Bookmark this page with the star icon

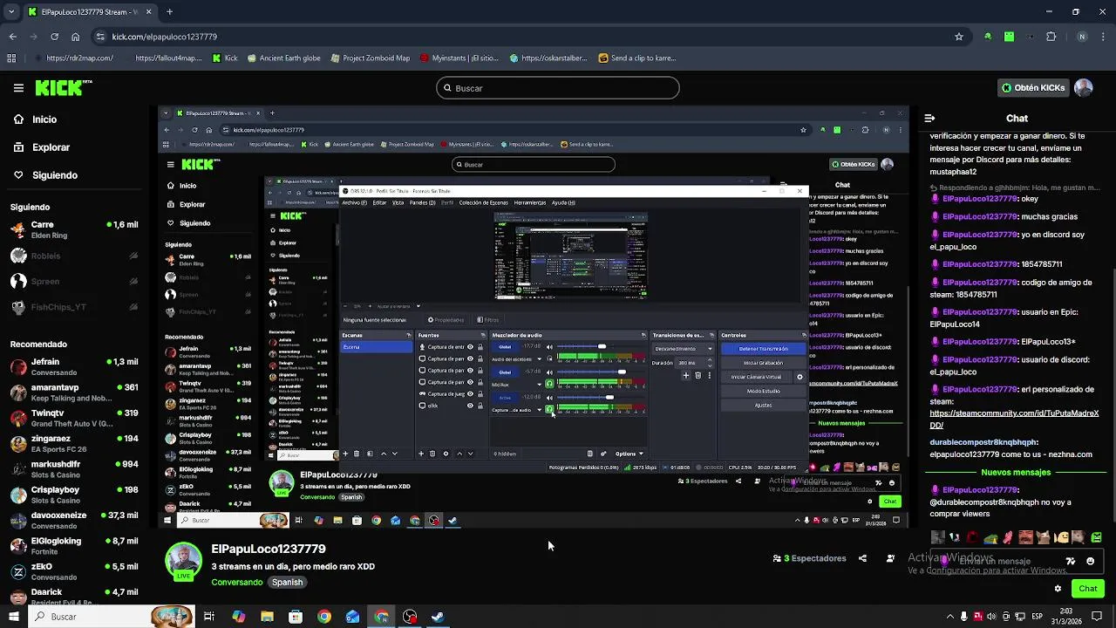(959, 37)
